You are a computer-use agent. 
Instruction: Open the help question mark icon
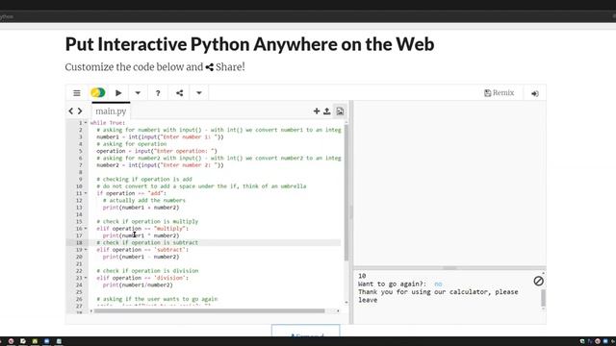158,93
